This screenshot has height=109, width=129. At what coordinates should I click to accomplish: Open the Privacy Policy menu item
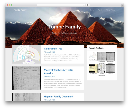point(110,10)
